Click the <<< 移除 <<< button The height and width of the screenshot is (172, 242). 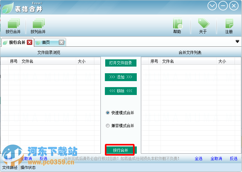point(121,91)
